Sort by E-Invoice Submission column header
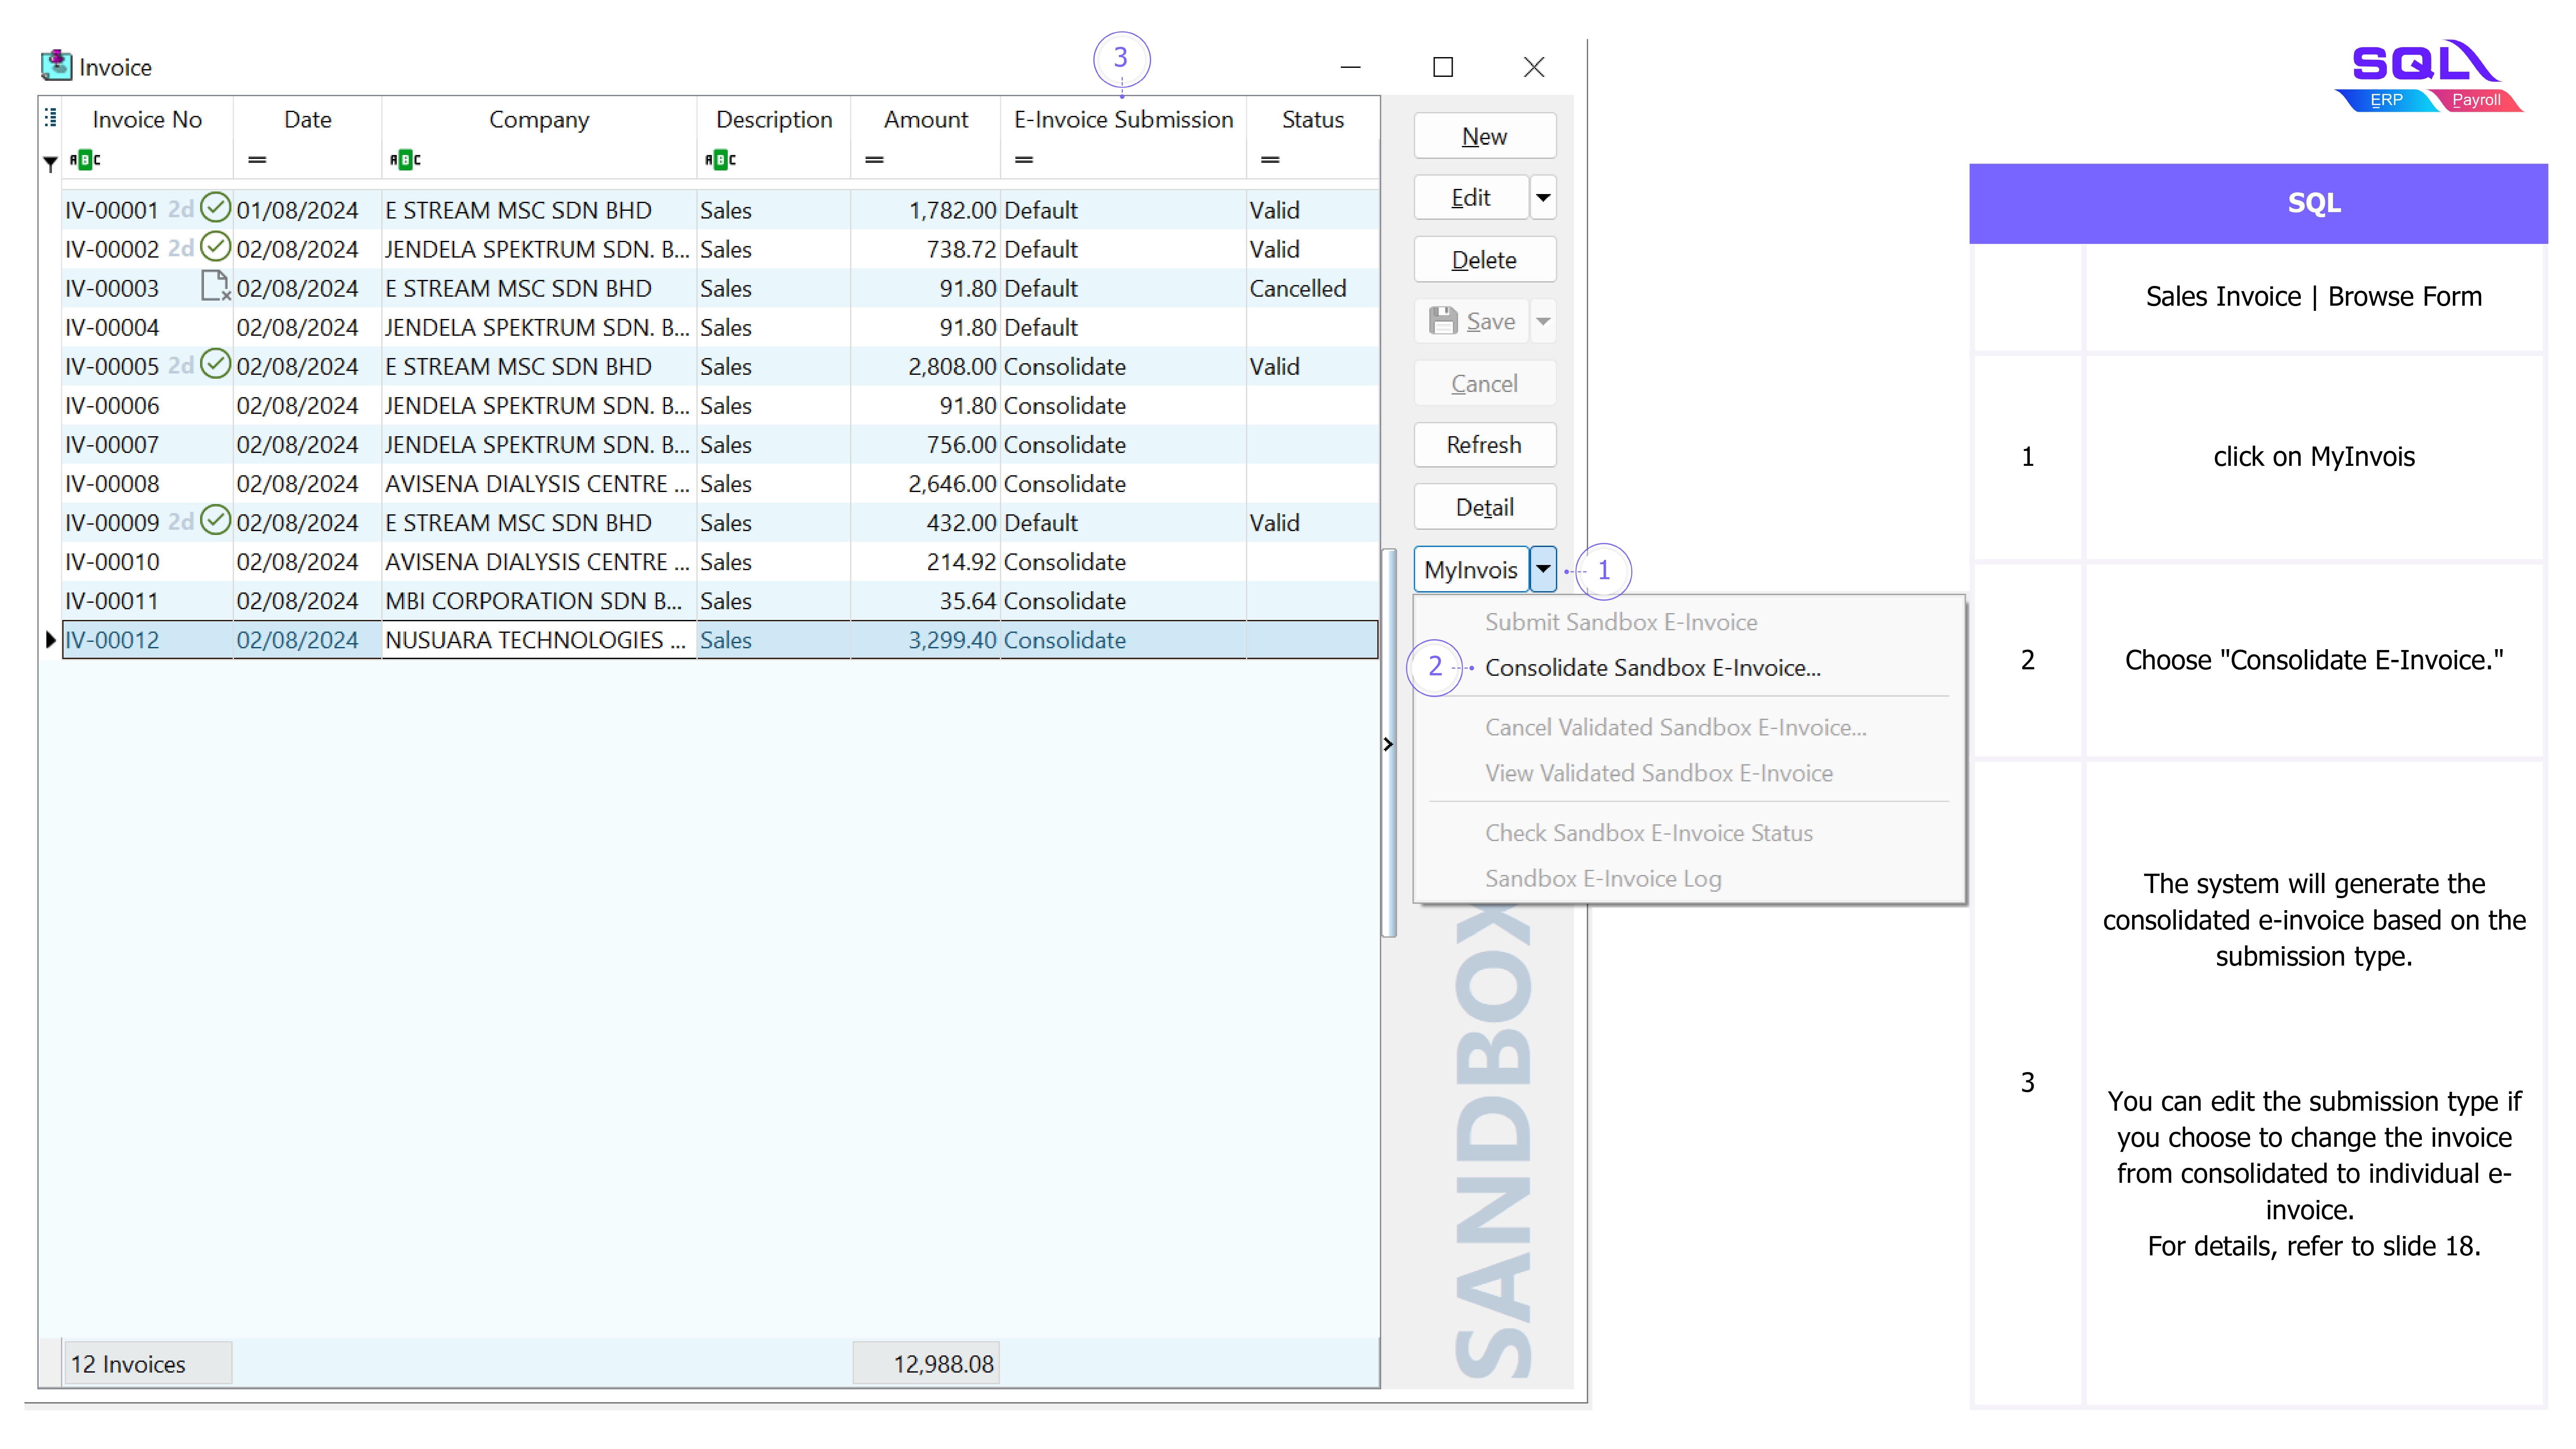This screenshot has height=1449, width=2576. (1123, 120)
